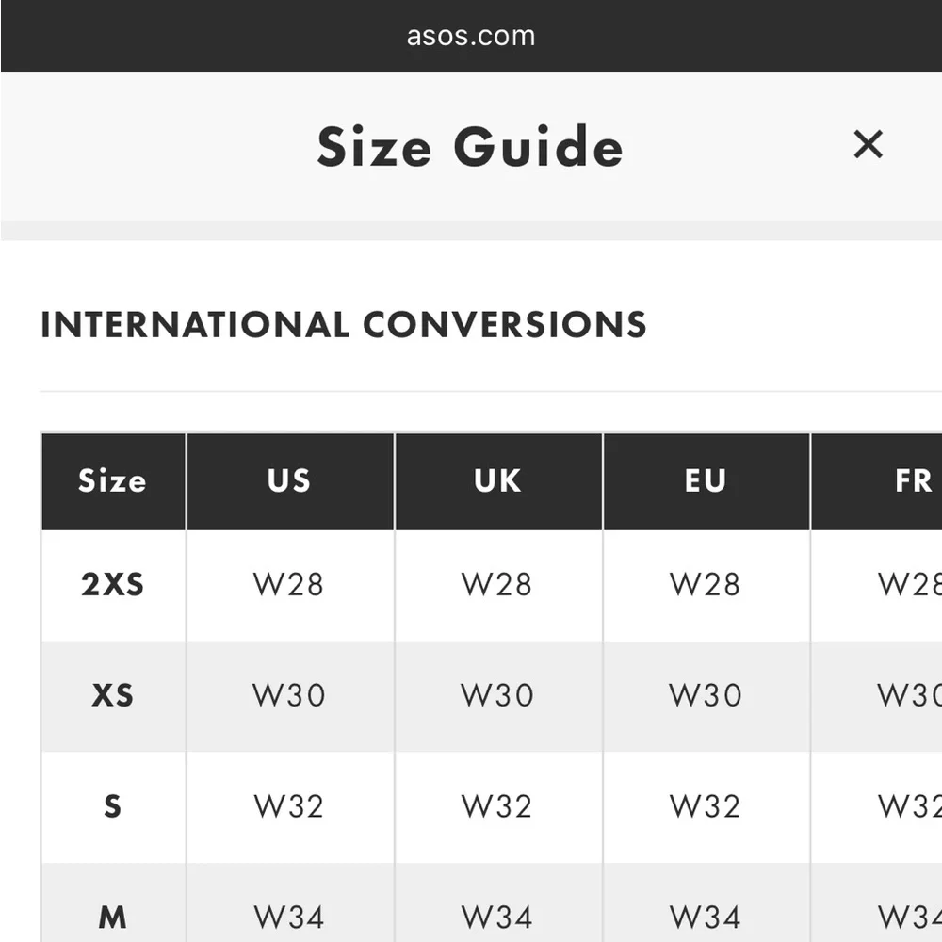Select the Size Guide heading
The height and width of the screenshot is (942, 942).
[470, 146]
